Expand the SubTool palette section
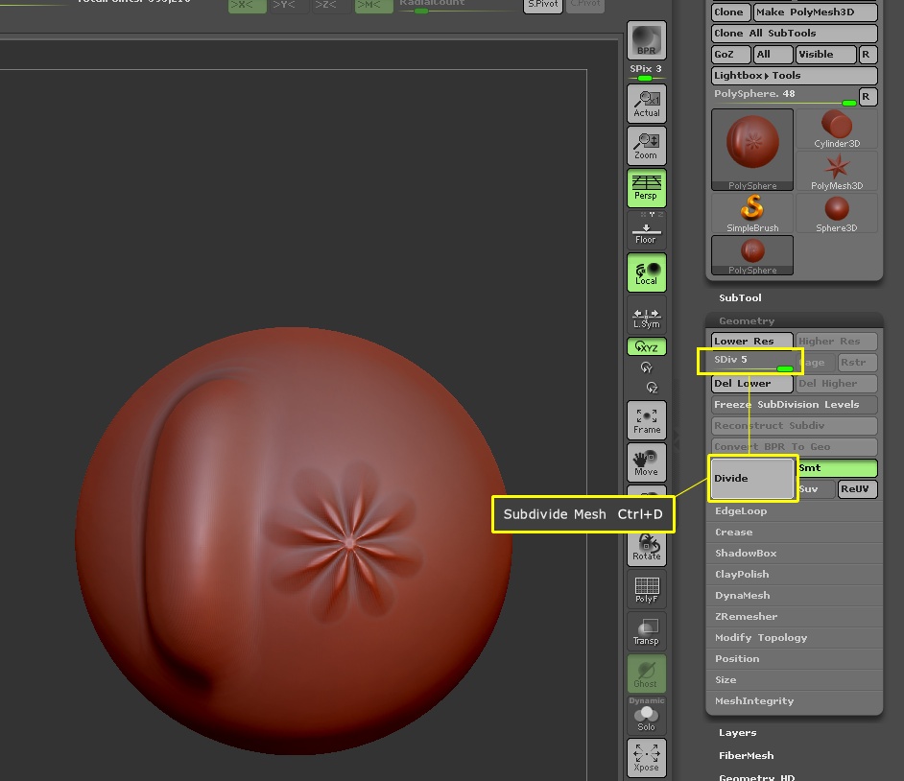 click(740, 298)
